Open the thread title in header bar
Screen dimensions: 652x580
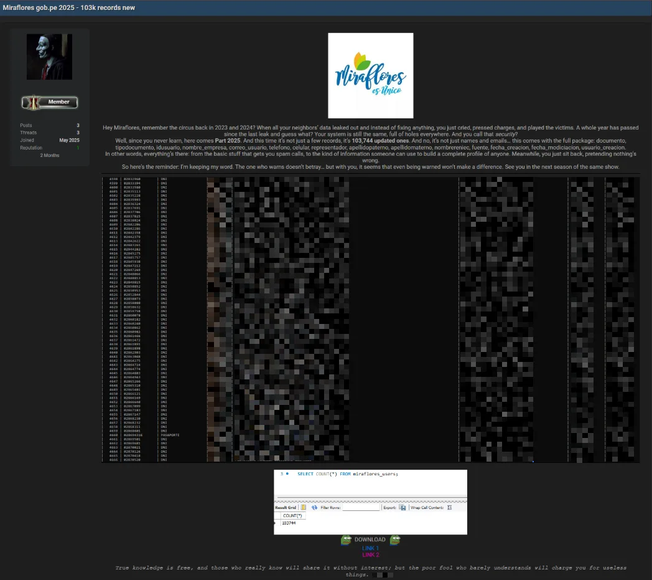pos(68,7)
